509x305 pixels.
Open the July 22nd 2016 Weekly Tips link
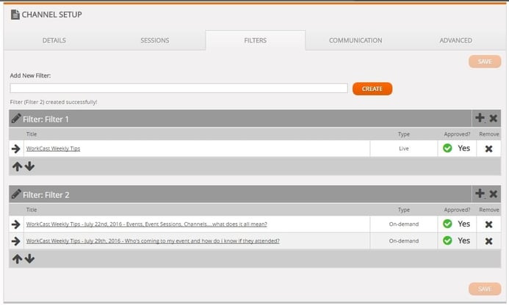point(147,224)
